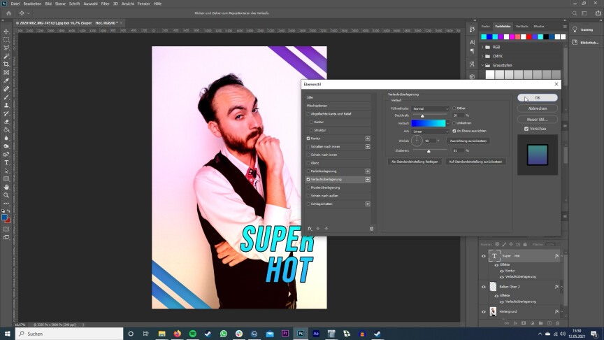
Task: Disable the Vorschau checkbox
Action: click(526, 129)
